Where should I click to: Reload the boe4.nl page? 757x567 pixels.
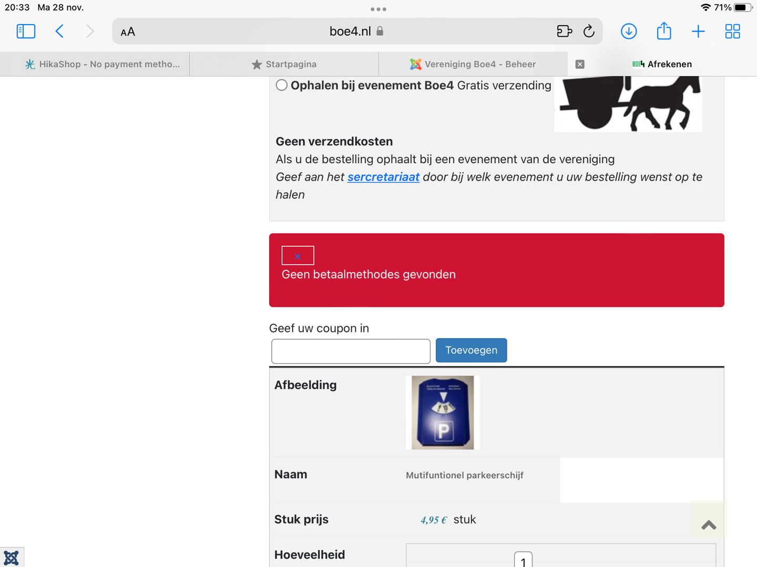pos(589,31)
